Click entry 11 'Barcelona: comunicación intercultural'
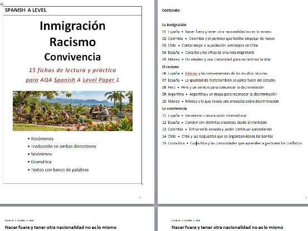 tap(204, 115)
